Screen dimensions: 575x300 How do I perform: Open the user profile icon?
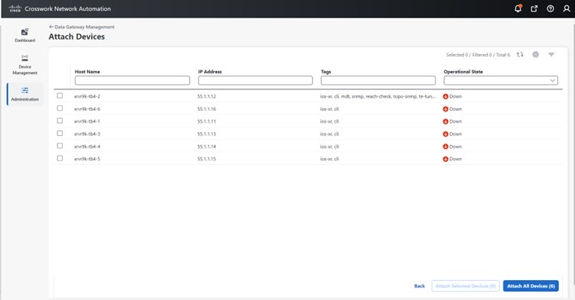coord(567,9)
